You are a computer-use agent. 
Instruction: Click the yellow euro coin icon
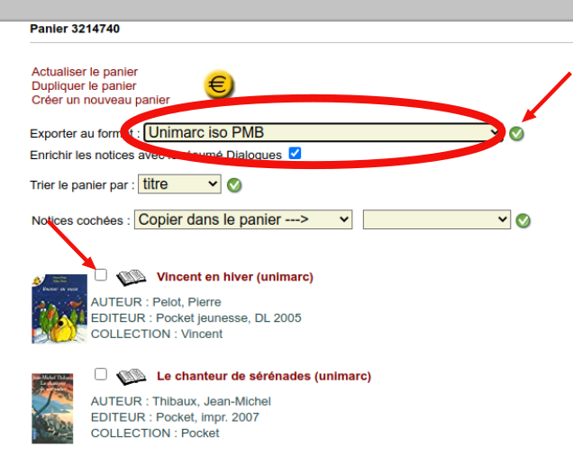pos(218,85)
